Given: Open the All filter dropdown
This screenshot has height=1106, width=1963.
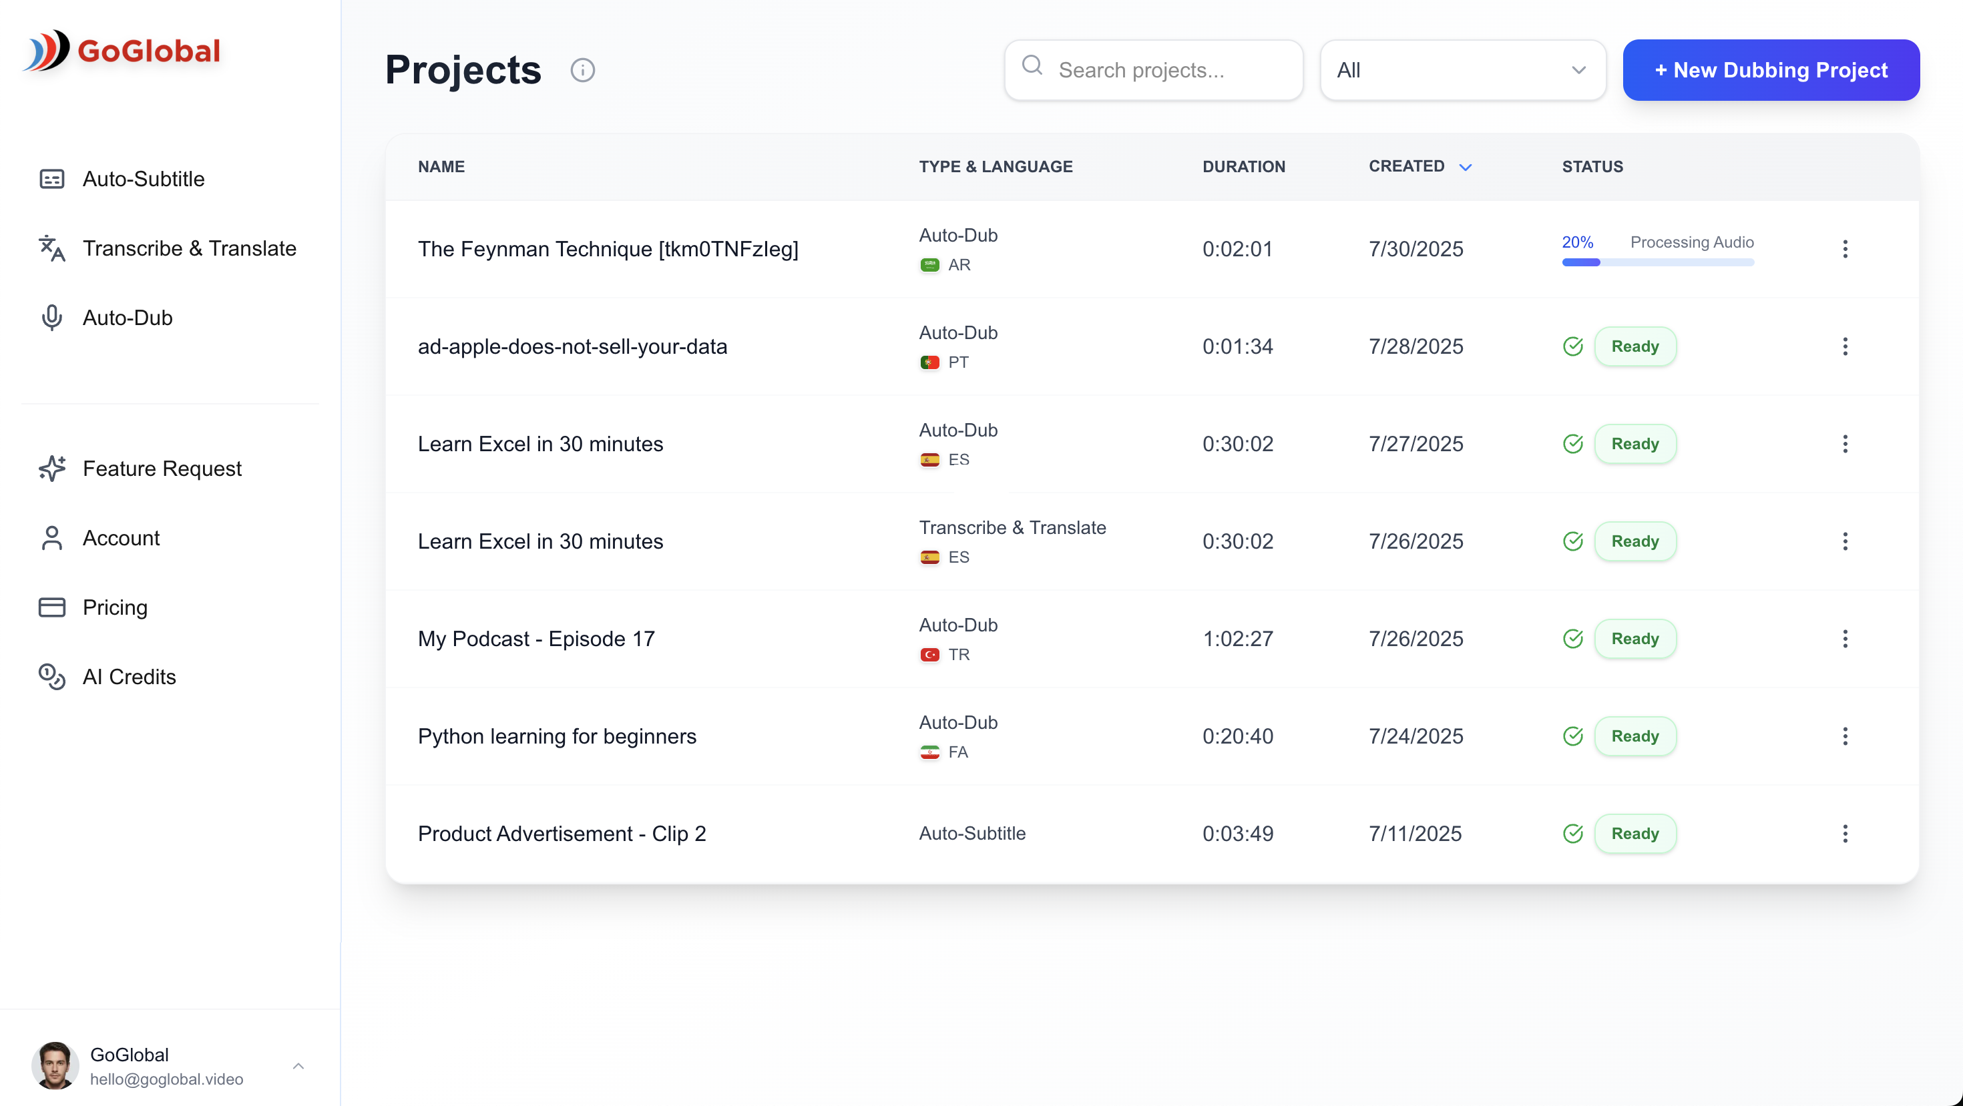Looking at the screenshot, I should coord(1462,70).
